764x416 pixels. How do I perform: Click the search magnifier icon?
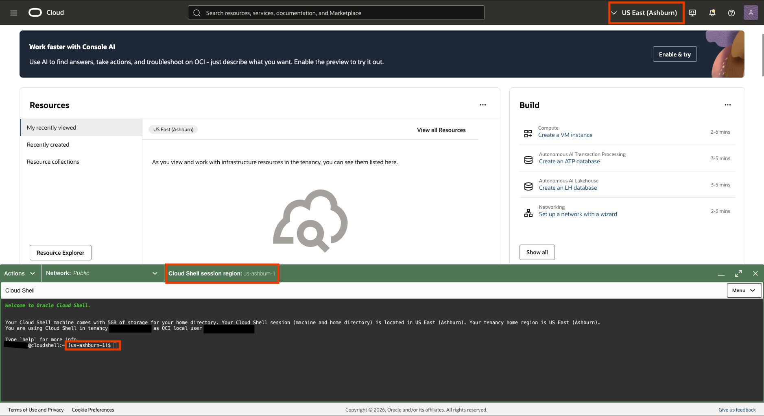[197, 13]
